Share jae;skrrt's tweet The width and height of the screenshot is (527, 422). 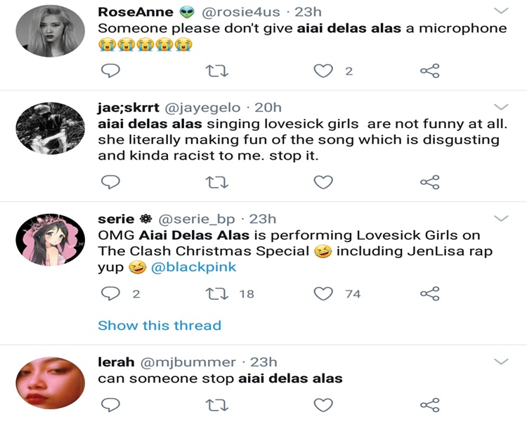click(x=429, y=182)
